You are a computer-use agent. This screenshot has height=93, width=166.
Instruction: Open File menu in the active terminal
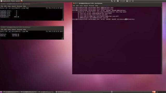click(74, 6)
